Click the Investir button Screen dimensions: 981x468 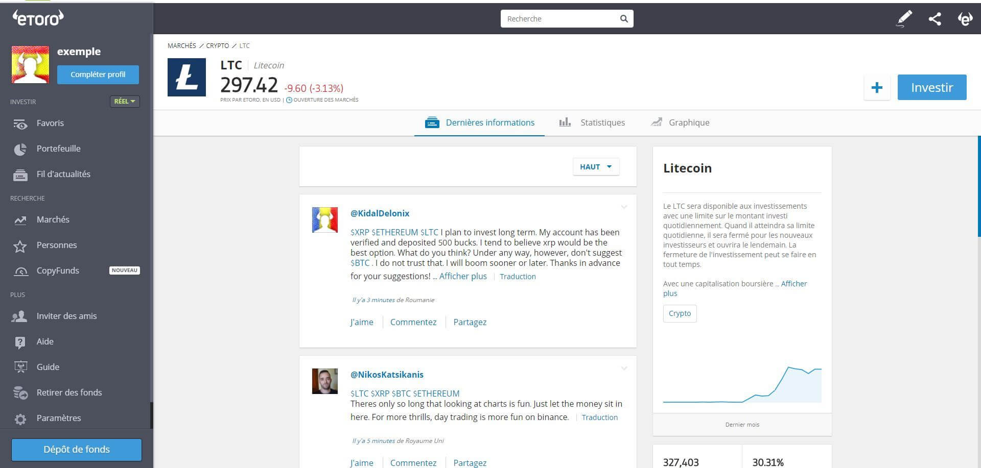click(932, 87)
